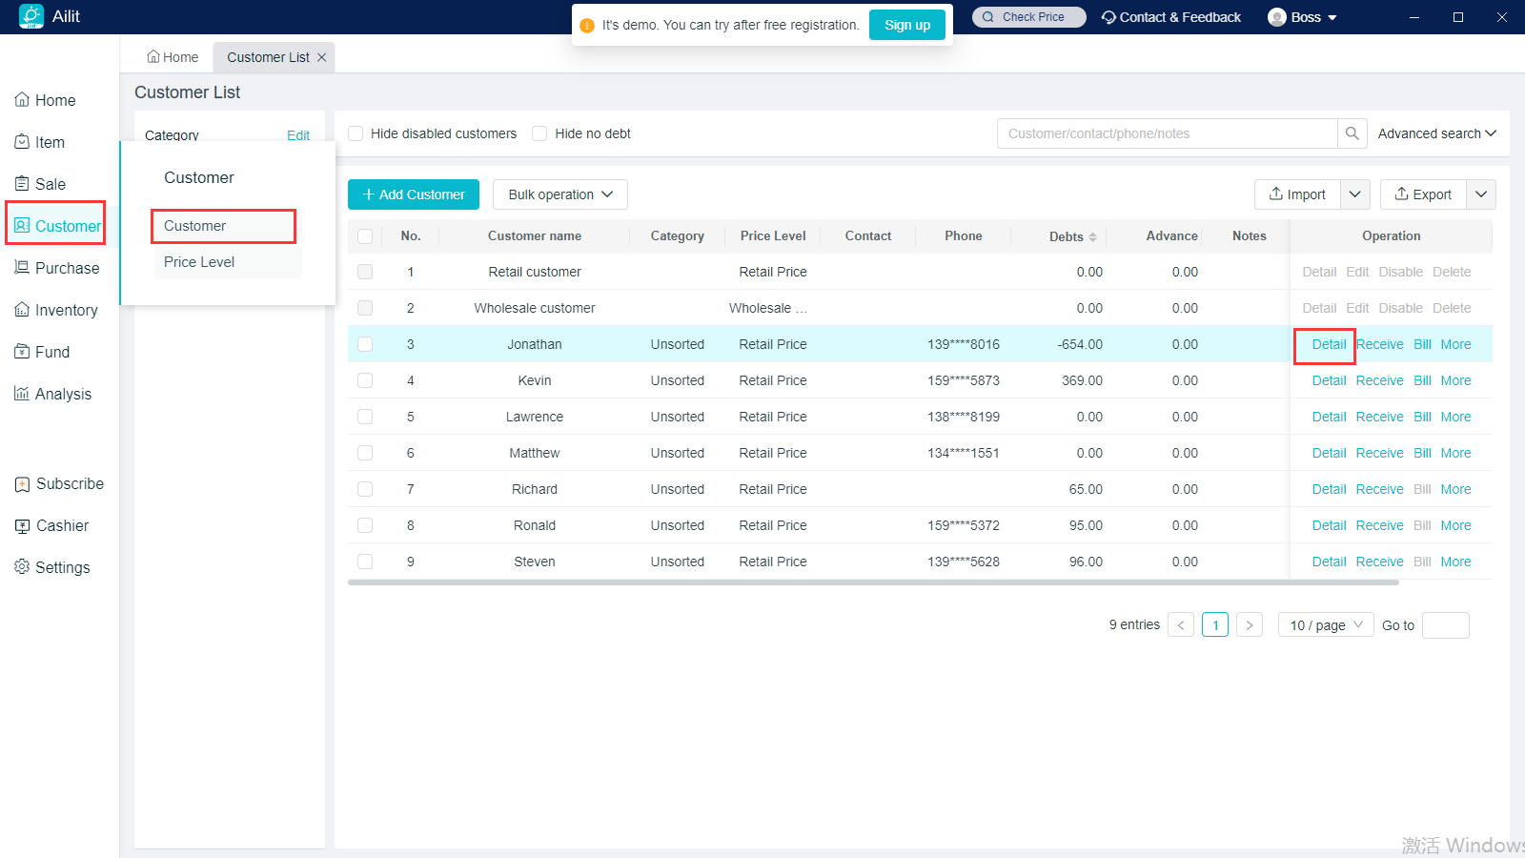Toggle the Hide no debt checkbox
This screenshot has height=858, width=1525.
click(x=539, y=133)
